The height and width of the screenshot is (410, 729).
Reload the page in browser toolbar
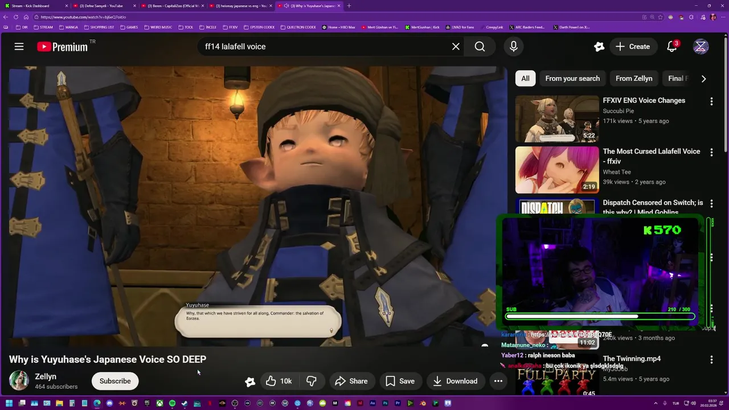click(x=15, y=17)
